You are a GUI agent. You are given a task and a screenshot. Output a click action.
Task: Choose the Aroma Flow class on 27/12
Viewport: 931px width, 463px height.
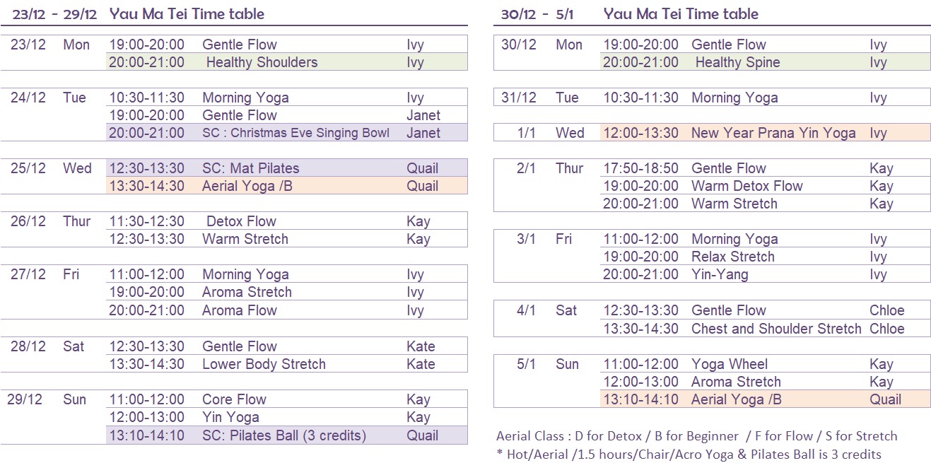pyautogui.click(x=240, y=310)
